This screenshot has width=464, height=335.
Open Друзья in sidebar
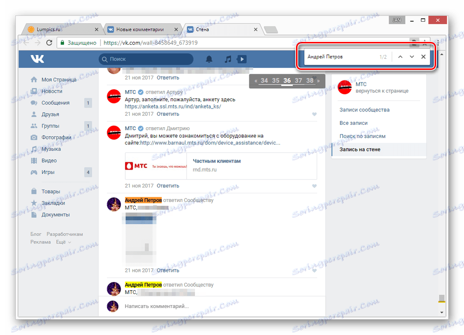pos(50,114)
